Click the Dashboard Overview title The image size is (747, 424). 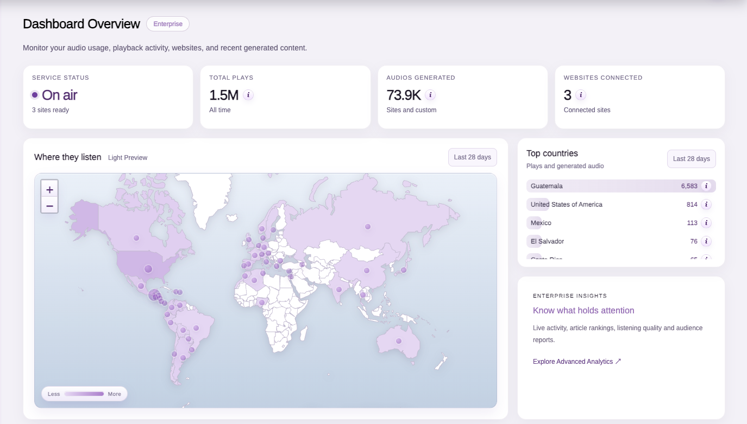81,24
